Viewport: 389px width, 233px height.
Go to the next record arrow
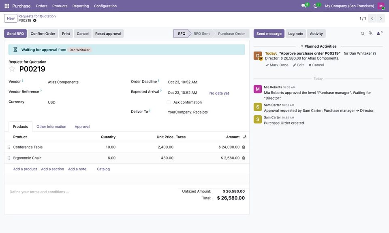[380, 18]
